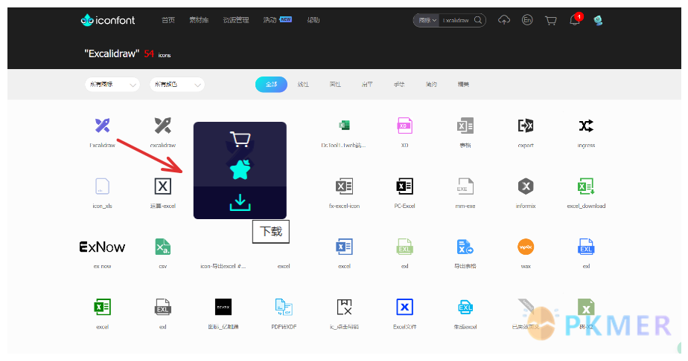Select the gray excalidraw icon
688x361 pixels.
163,126
